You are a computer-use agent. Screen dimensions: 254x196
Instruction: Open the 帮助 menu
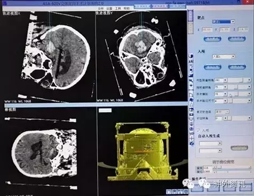pyautogui.click(x=126, y=9)
